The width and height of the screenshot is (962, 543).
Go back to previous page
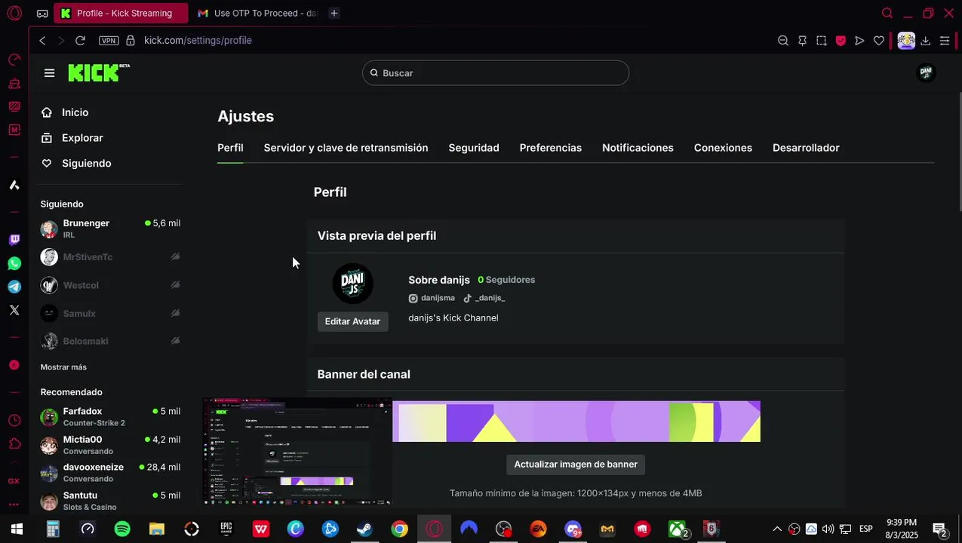(x=42, y=40)
